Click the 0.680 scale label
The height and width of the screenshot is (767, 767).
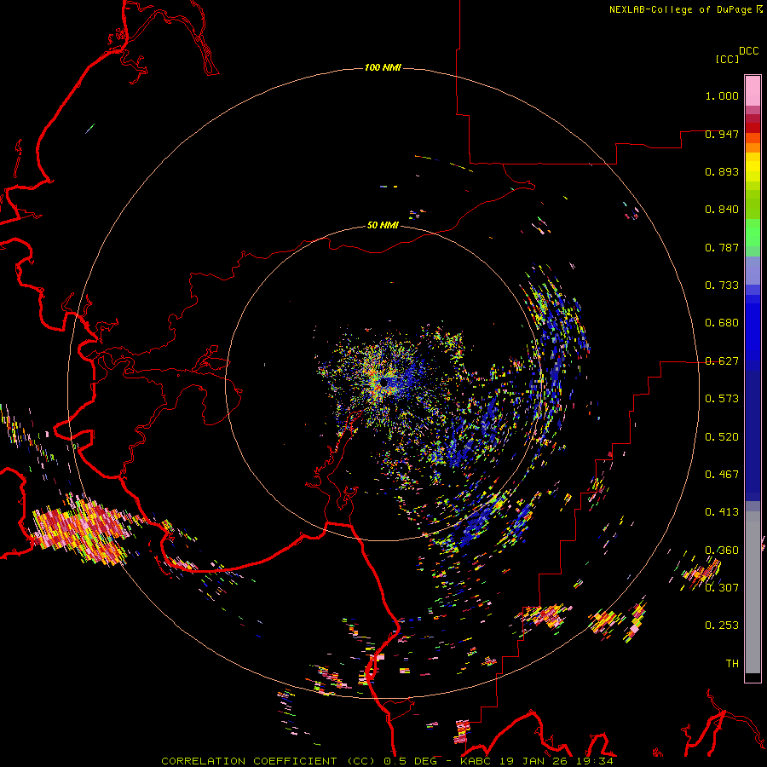(x=722, y=323)
